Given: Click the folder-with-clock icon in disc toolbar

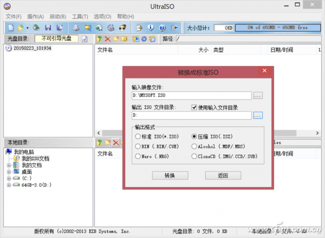Looking at the screenshot, I should click(152, 39).
